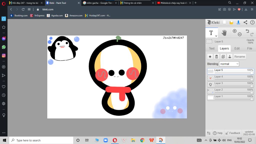Screen dimensions: 256x144
Task: Delete the layer with trash button
Action: (216, 57)
